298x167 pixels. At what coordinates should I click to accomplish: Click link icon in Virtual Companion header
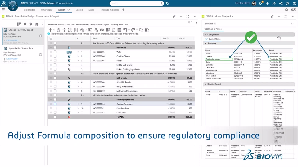pyautogui.click(x=272, y=16)
